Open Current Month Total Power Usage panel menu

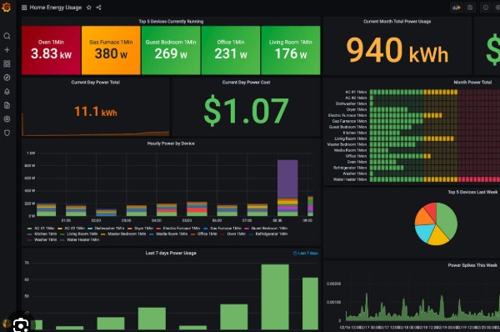(397, 22)
